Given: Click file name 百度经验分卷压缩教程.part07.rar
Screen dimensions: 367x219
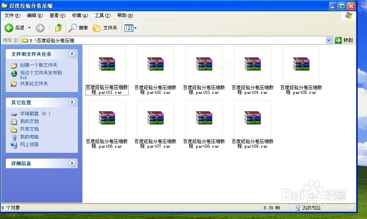Looking at the screenshot, I should pyautogui.click(x=156, y=144).
